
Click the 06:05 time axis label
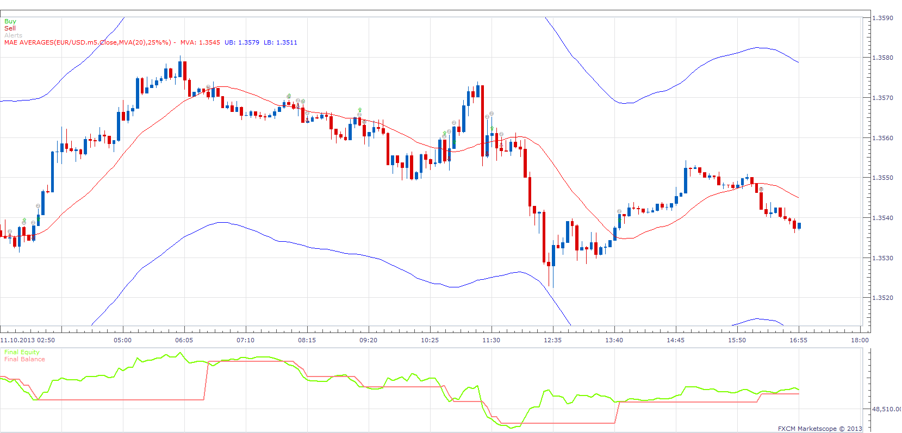pyautogui.click(x=184, y=340)
